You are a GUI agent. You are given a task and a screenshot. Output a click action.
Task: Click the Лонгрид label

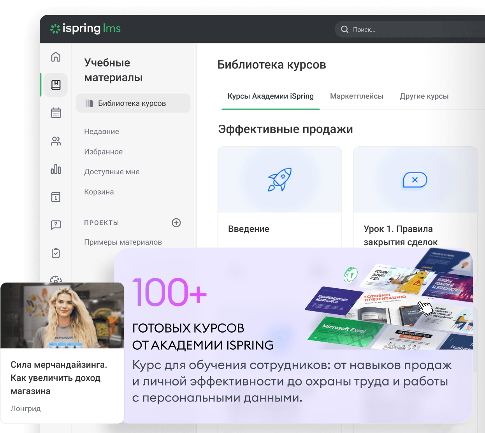[x=26, y=408]
